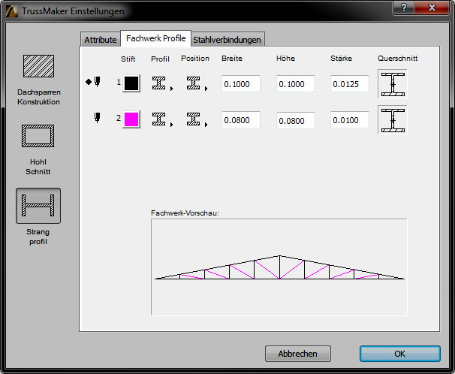Viewport: 455px width, 374px height.
Task: Click the Fachwerk-Vorschau label
Action: (185, 213)
